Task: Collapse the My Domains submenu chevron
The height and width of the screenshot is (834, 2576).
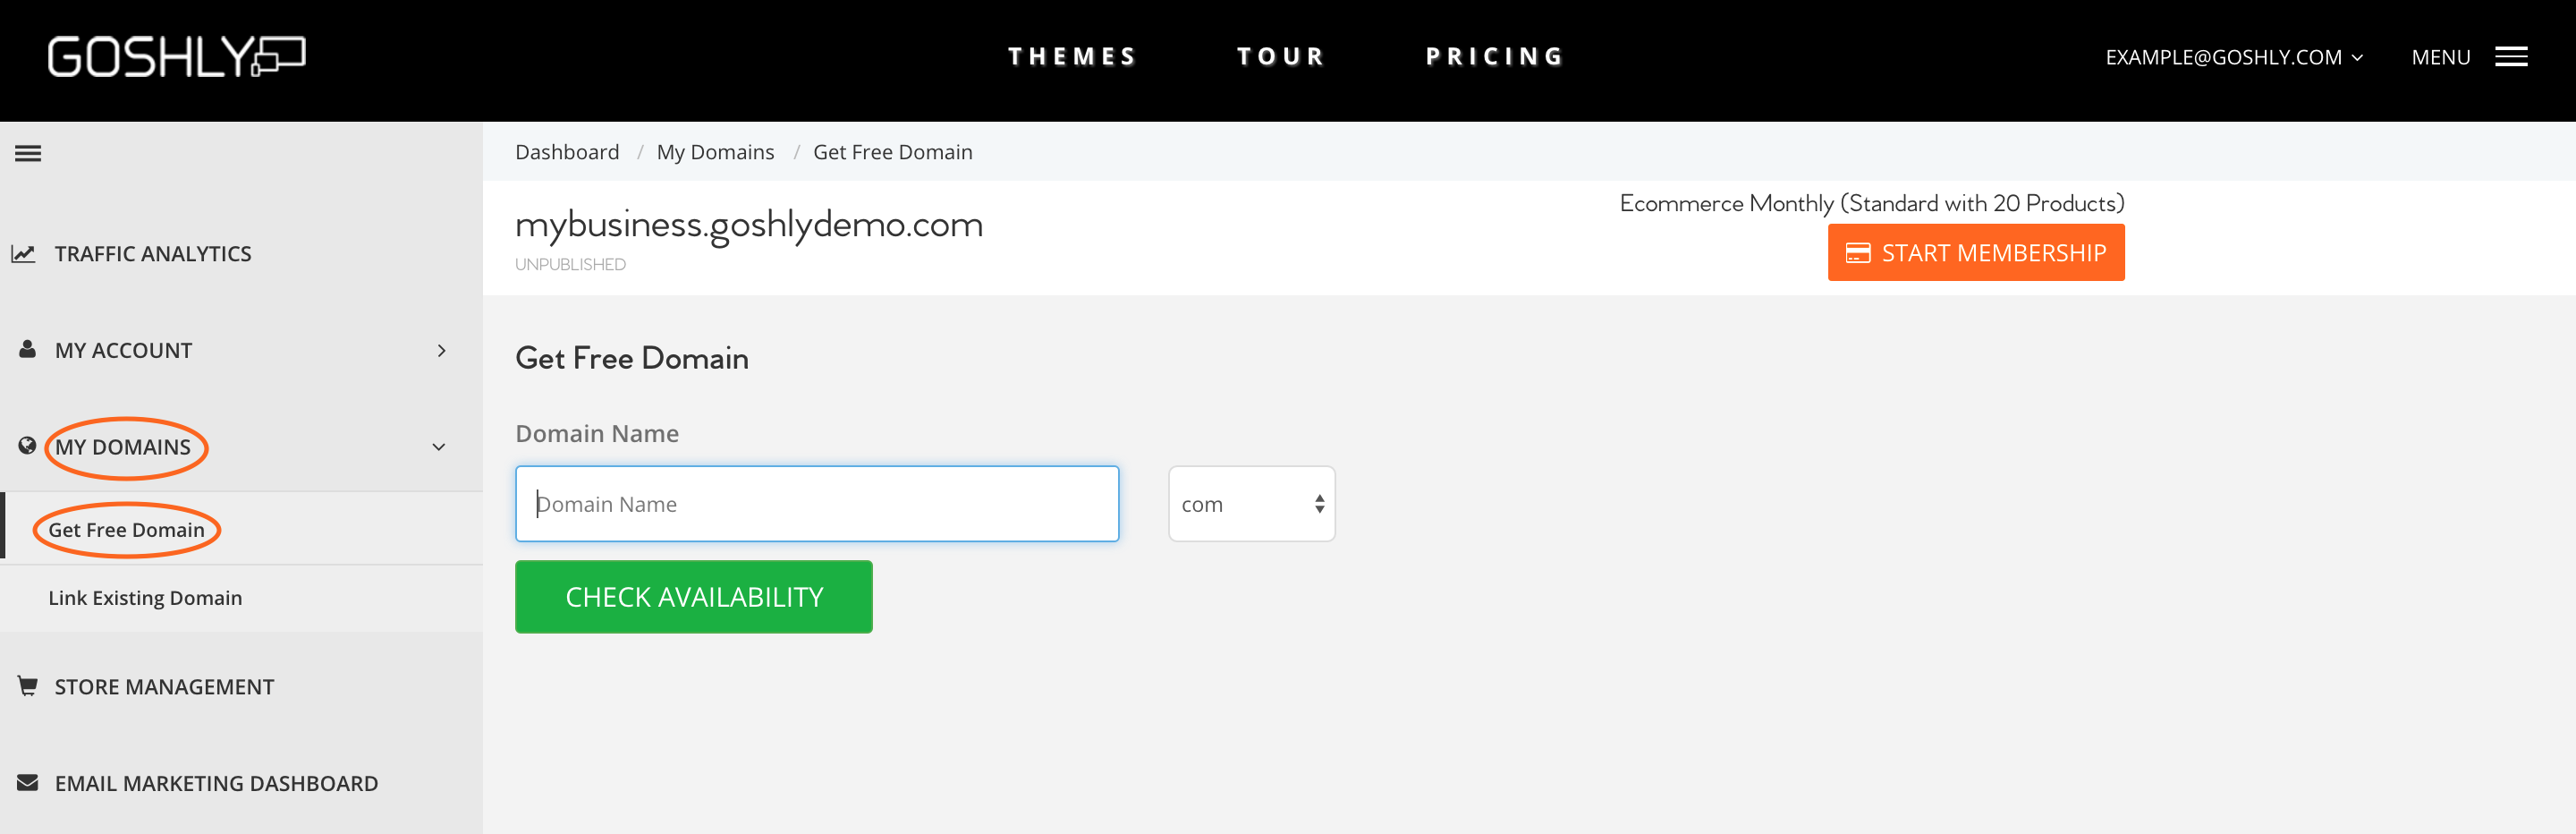Action: point(438,447)
